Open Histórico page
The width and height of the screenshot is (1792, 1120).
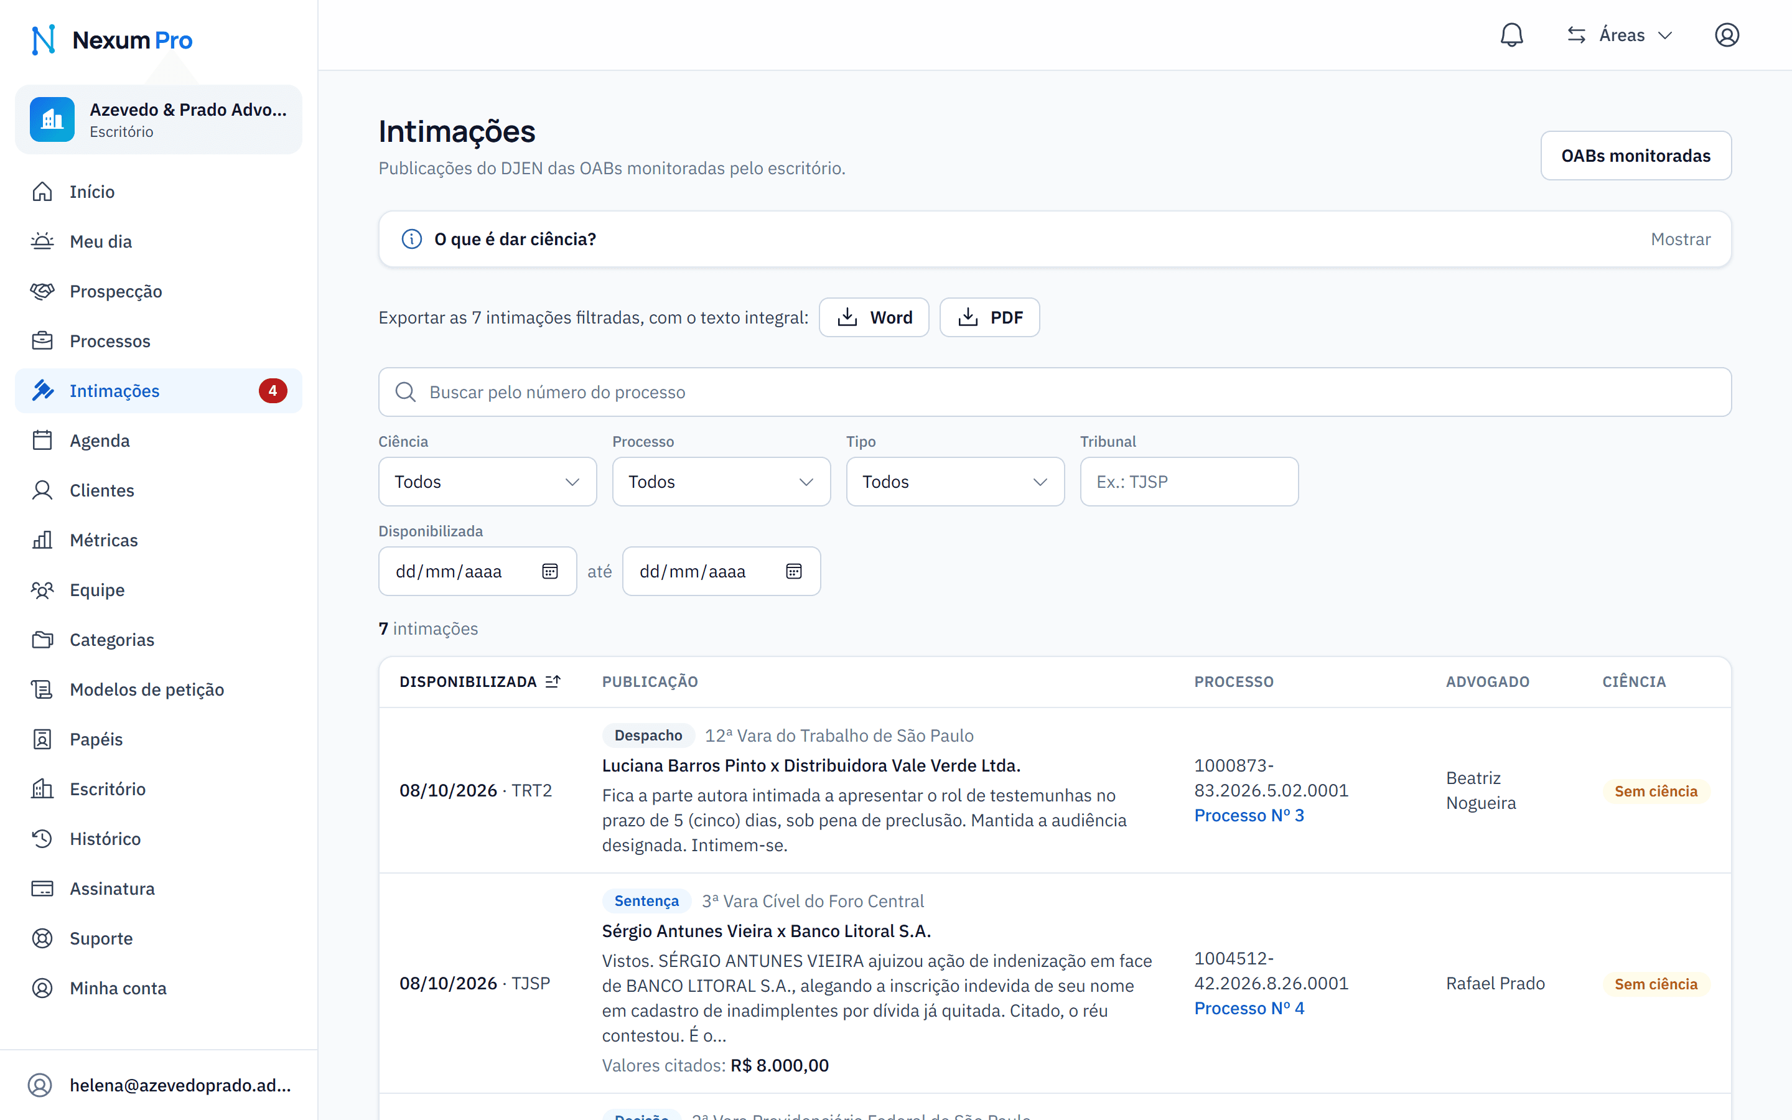coord(159,839)
